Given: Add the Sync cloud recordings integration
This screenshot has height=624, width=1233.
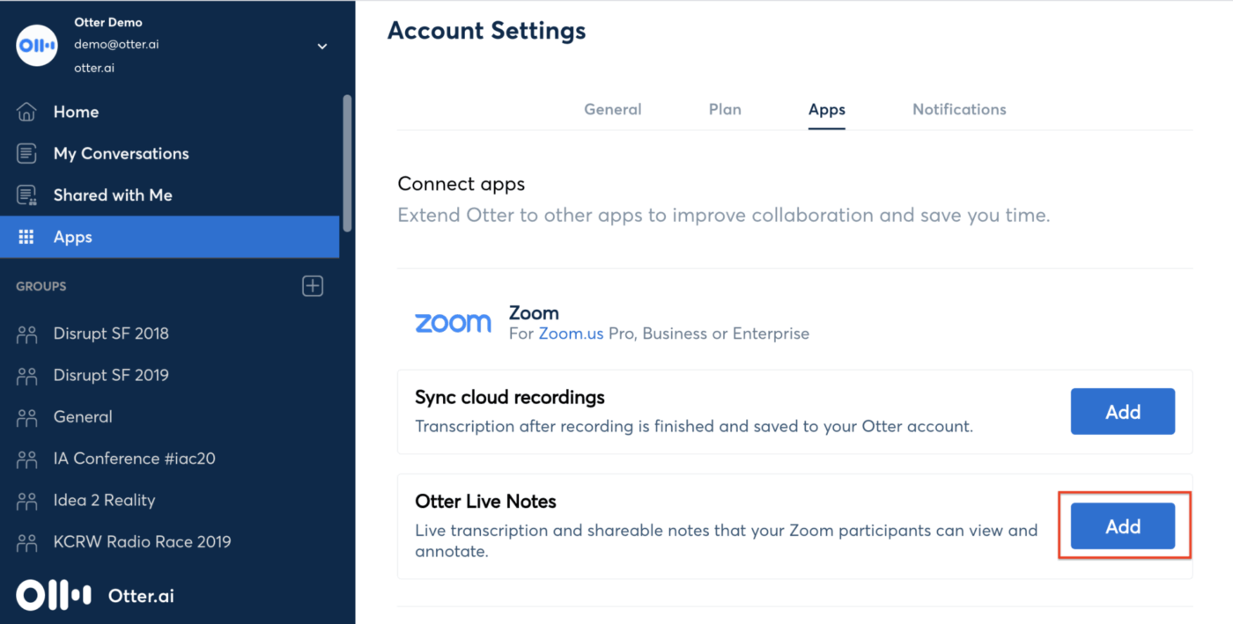Looking at the screenshot, I should tap(1123, 411).
